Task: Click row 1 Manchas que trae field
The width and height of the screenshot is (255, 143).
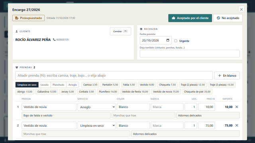Action: click(143, 115)
